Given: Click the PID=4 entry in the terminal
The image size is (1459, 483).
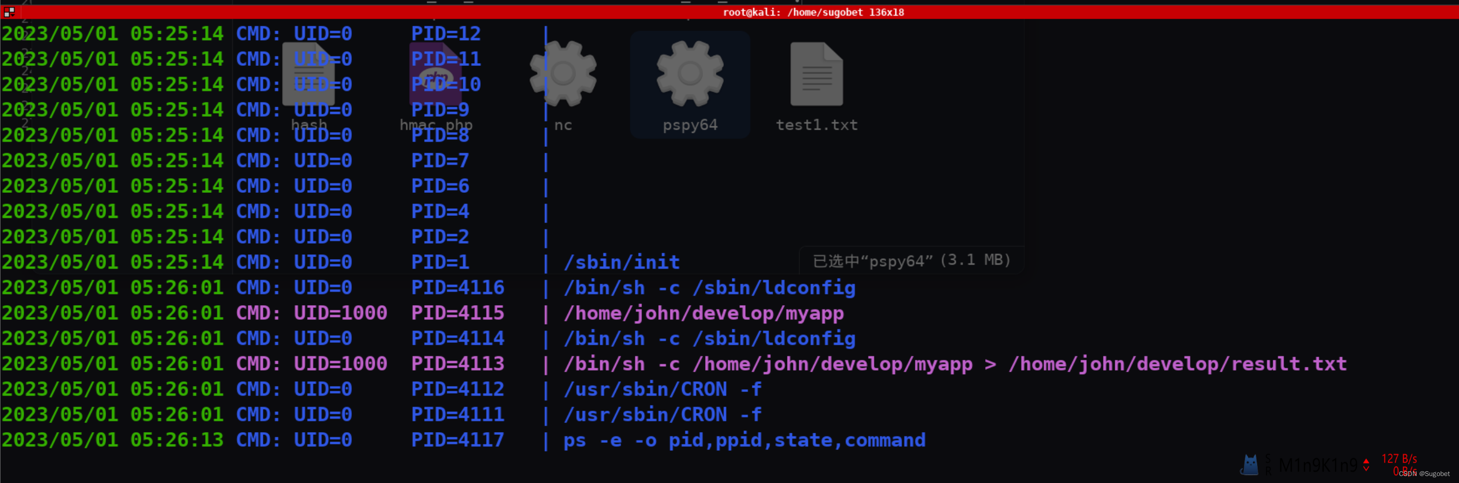Looking at the screenshot, I should pos(440,211).
